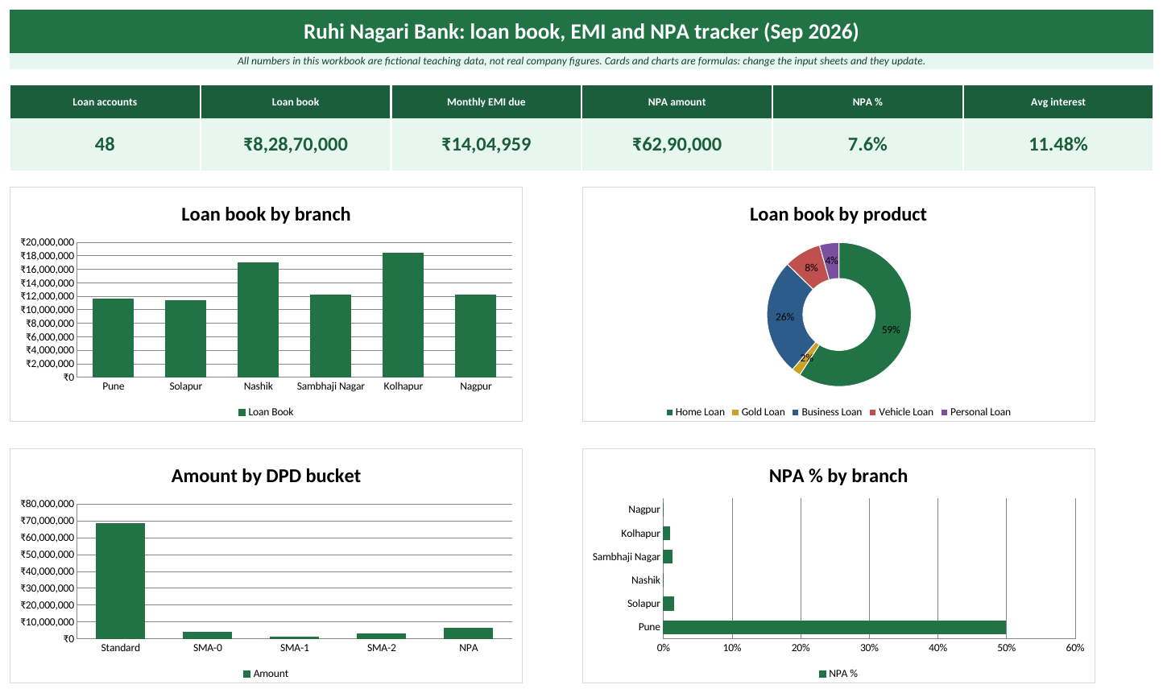Click the Monthly EMI due card header
This screenshot has width=1163, height=693.
click(x=486, y=102)
